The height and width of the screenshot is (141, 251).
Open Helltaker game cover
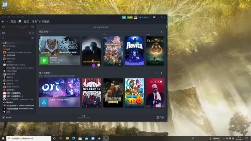pyautogui.click(x=92, y=93)
